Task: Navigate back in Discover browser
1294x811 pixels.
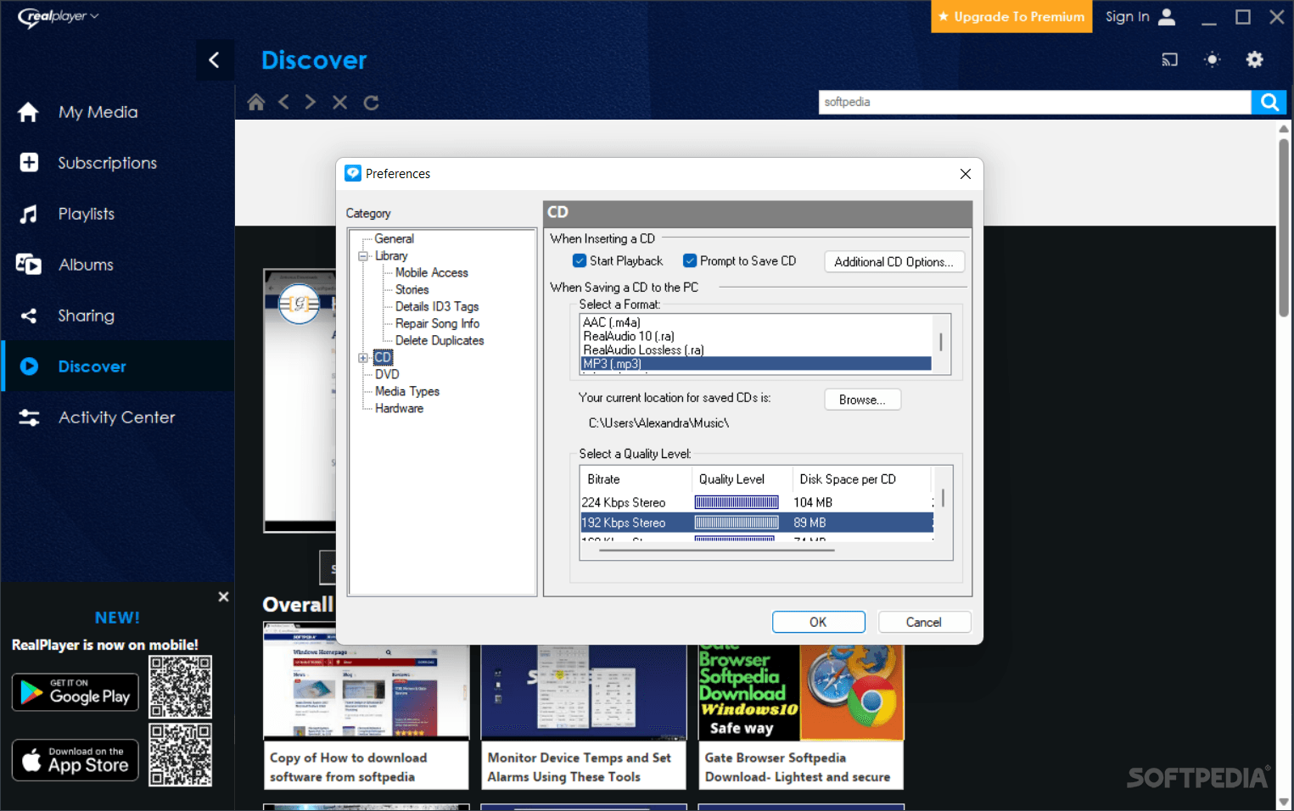Action: (284, 102)
